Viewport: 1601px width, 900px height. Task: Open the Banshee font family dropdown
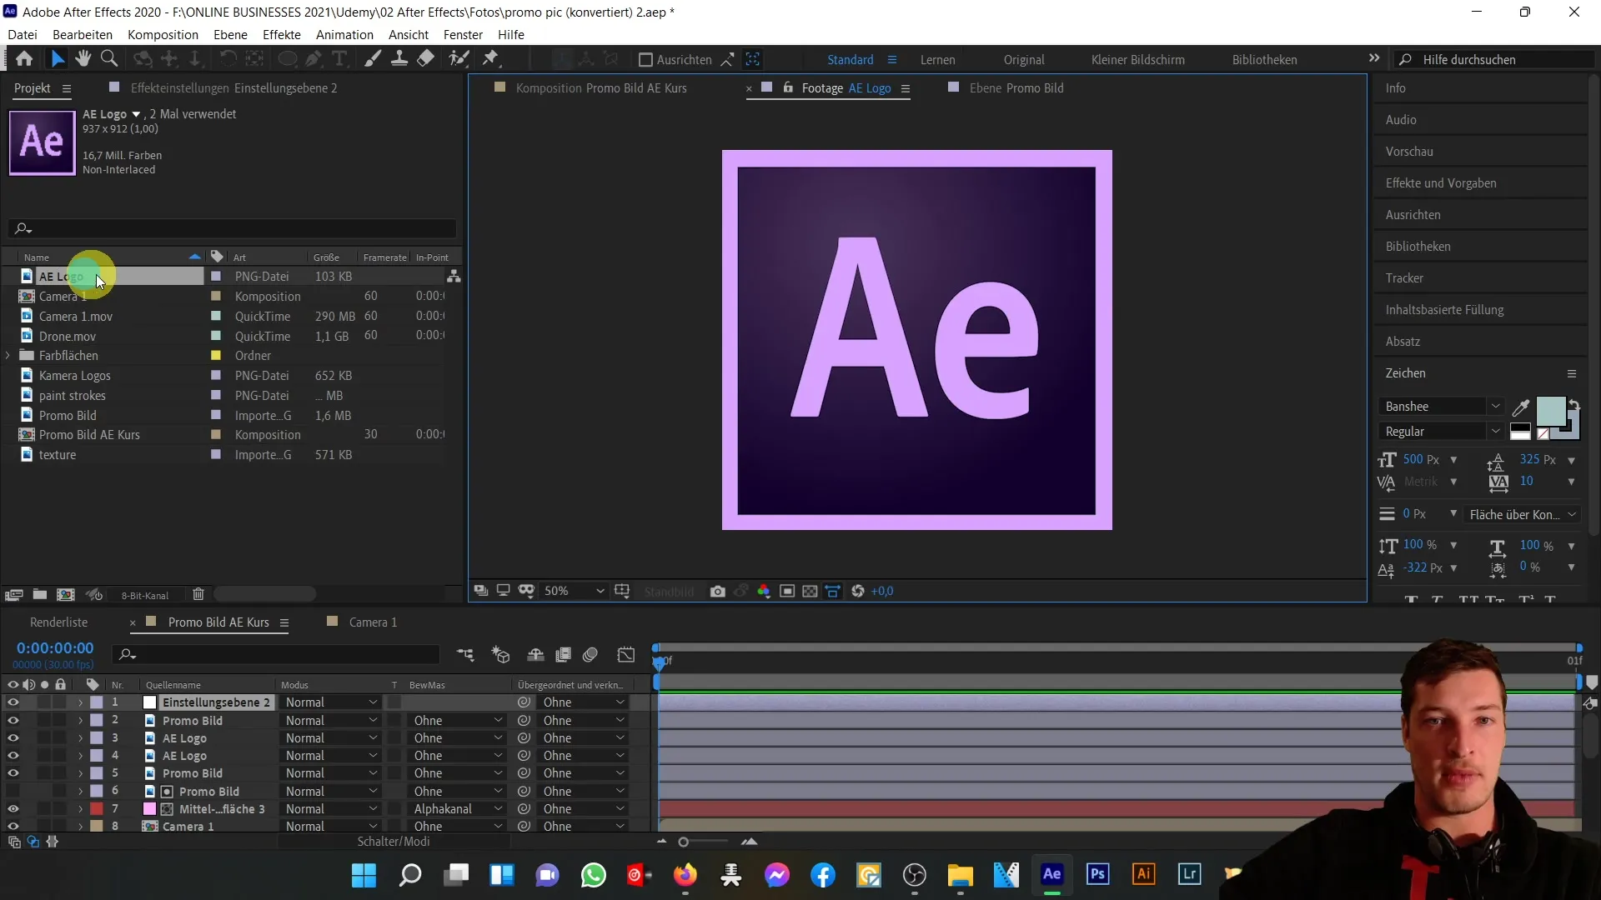1440,407
